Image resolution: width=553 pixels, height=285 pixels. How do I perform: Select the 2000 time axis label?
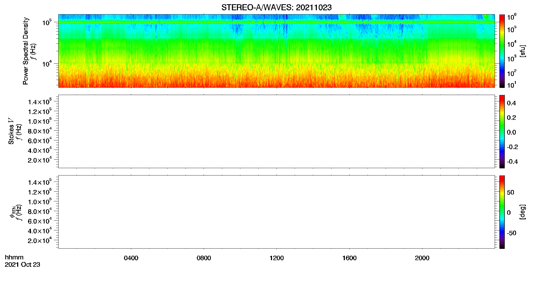[x=422, y=258]
